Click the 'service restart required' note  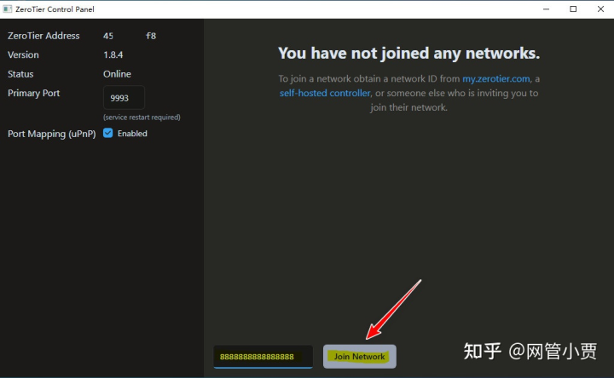142,117
